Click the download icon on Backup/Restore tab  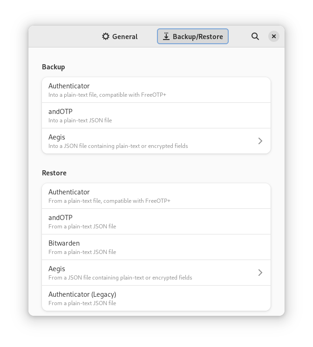coord(166,36)
